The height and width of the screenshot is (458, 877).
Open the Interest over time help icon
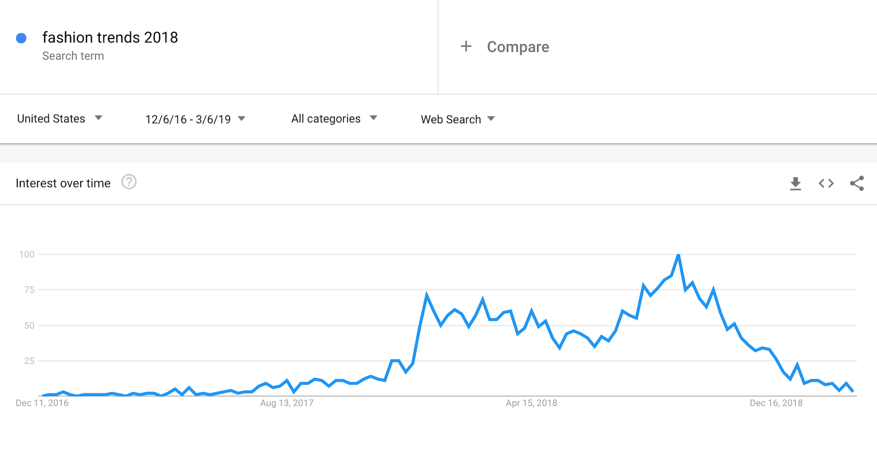[129, 182]
